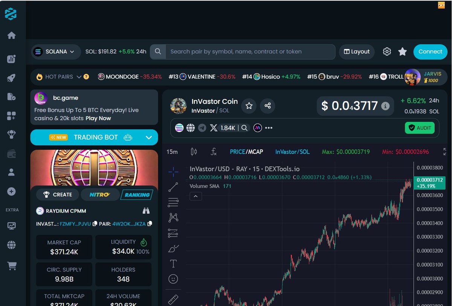Select the text annotation tool
The image size is (452, 306).
coord(173,263)
